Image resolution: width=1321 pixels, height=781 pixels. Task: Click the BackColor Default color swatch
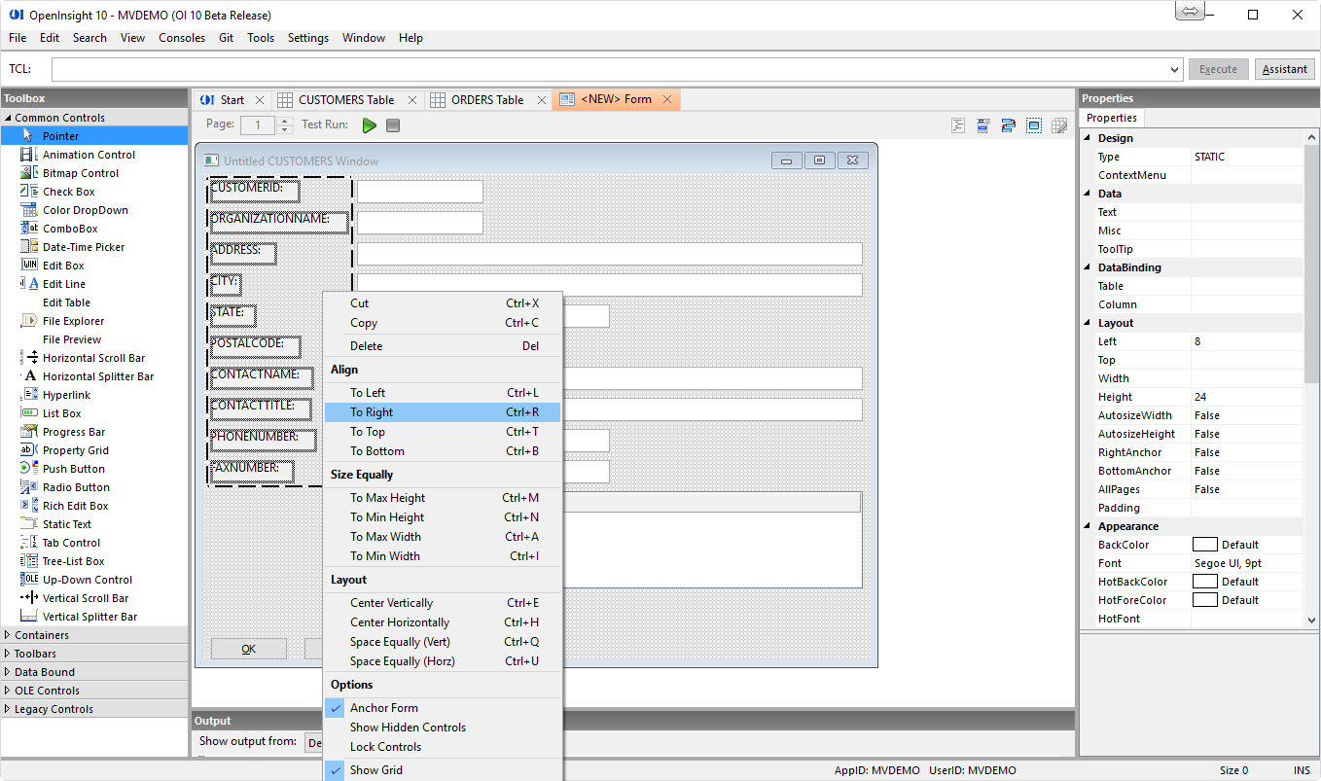click(x=1205, y=545)
